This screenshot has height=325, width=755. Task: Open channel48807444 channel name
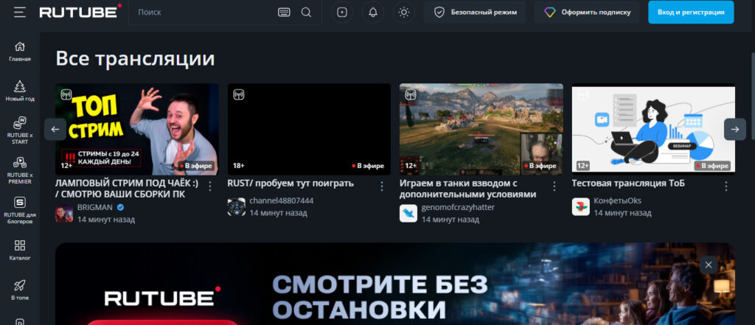pyautogui.click(x=281, y=200)
